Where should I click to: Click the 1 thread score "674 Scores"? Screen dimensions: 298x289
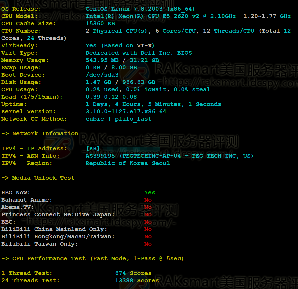click(x=133, y=273)
